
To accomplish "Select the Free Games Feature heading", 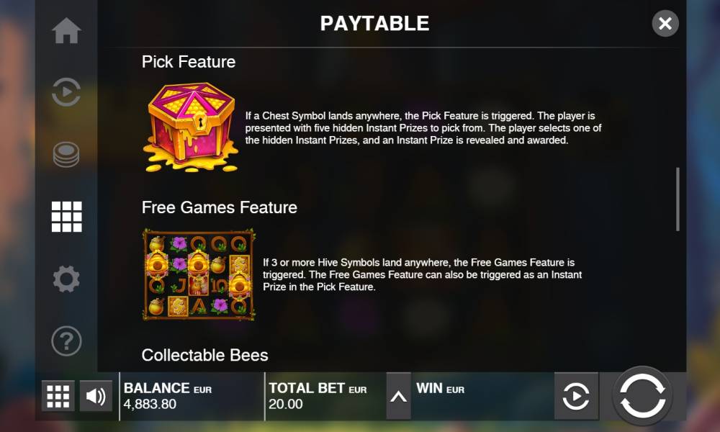I will pos(220,207).
